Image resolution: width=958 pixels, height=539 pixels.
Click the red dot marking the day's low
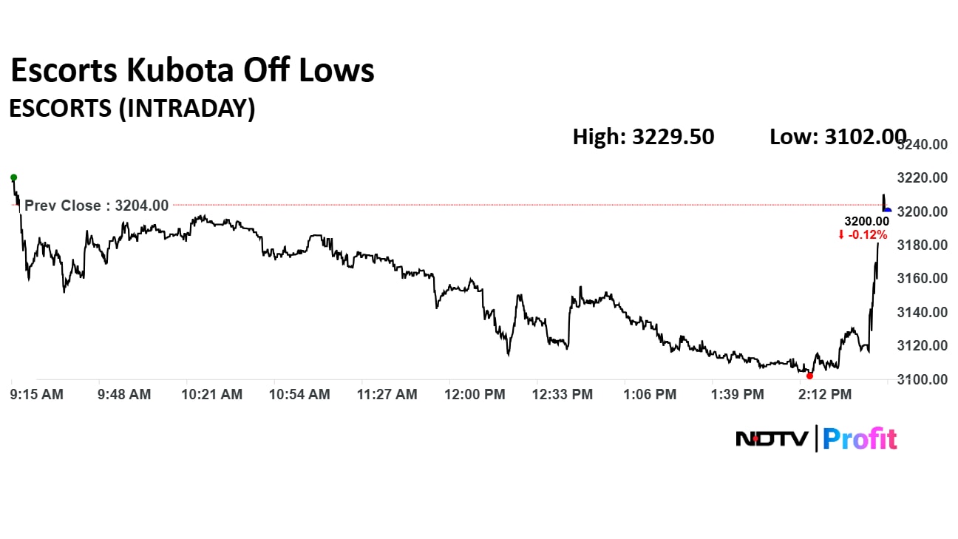click(x=809, y=376)
